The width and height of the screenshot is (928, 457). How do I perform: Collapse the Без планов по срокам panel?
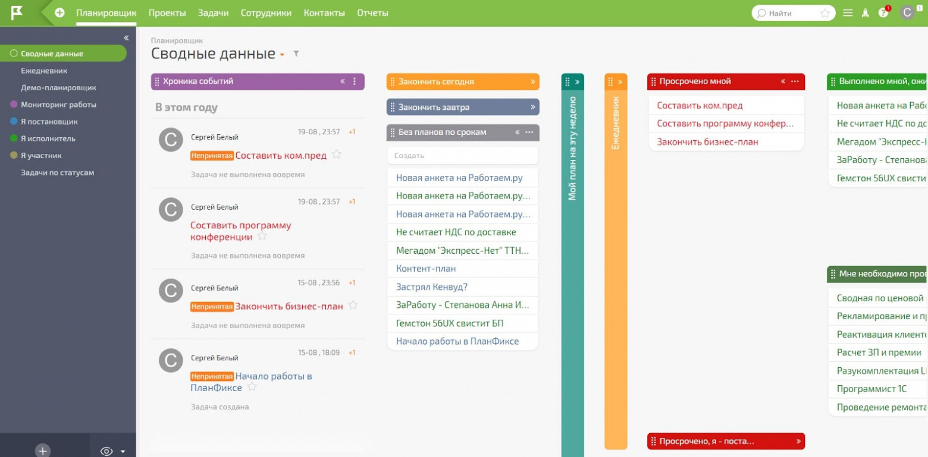pyautogui.click(x=517, y=132)
